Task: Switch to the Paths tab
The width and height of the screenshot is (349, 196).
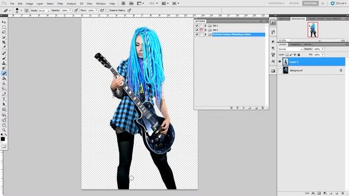Action: tap(308, 45)
